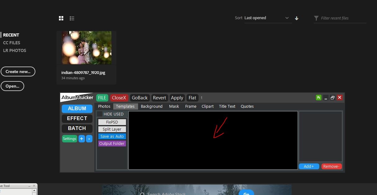Viewport: 377px width, 195px height.
Task: Click the Album Quicker logo
Action: click(77, 97)
